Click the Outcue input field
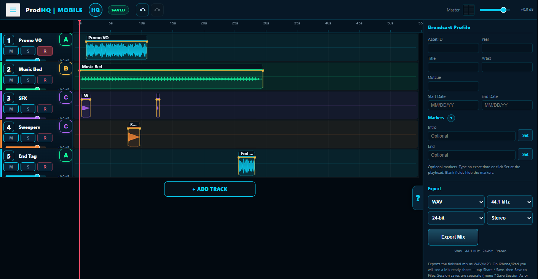 [x=453, y=86]
